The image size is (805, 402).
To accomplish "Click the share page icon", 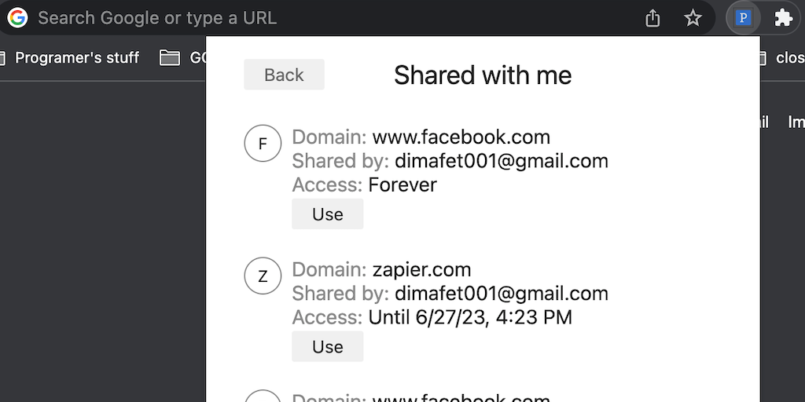I will coord(652,17).
